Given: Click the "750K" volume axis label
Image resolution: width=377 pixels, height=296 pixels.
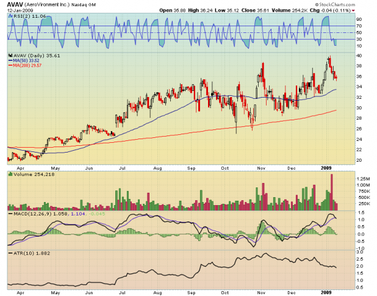Looking at the screenshot, I should coord(364,191).
